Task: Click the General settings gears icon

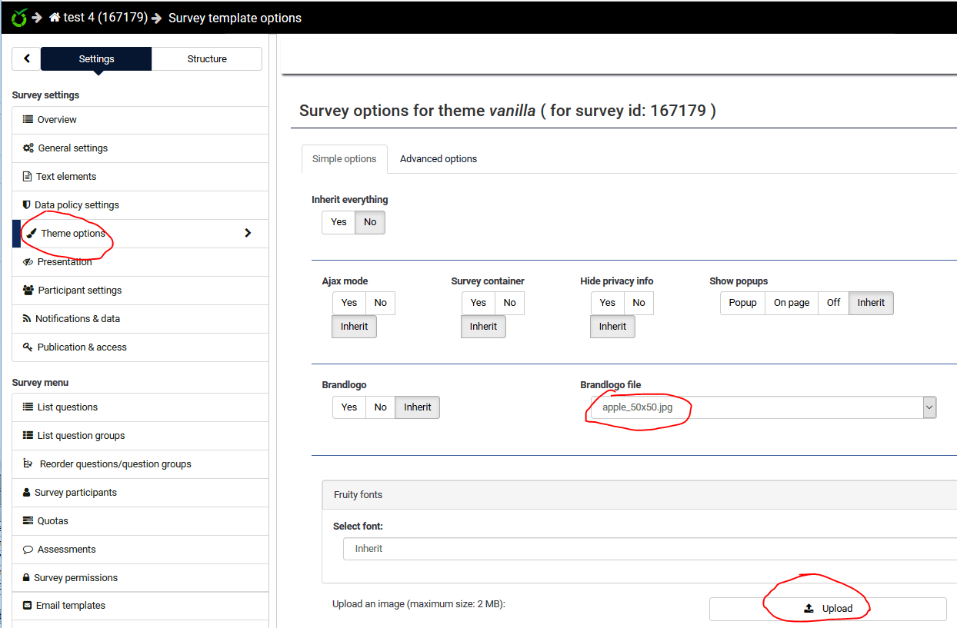Action: click(28, 148)
